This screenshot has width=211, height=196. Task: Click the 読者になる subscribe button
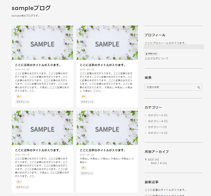coord(151,54)
